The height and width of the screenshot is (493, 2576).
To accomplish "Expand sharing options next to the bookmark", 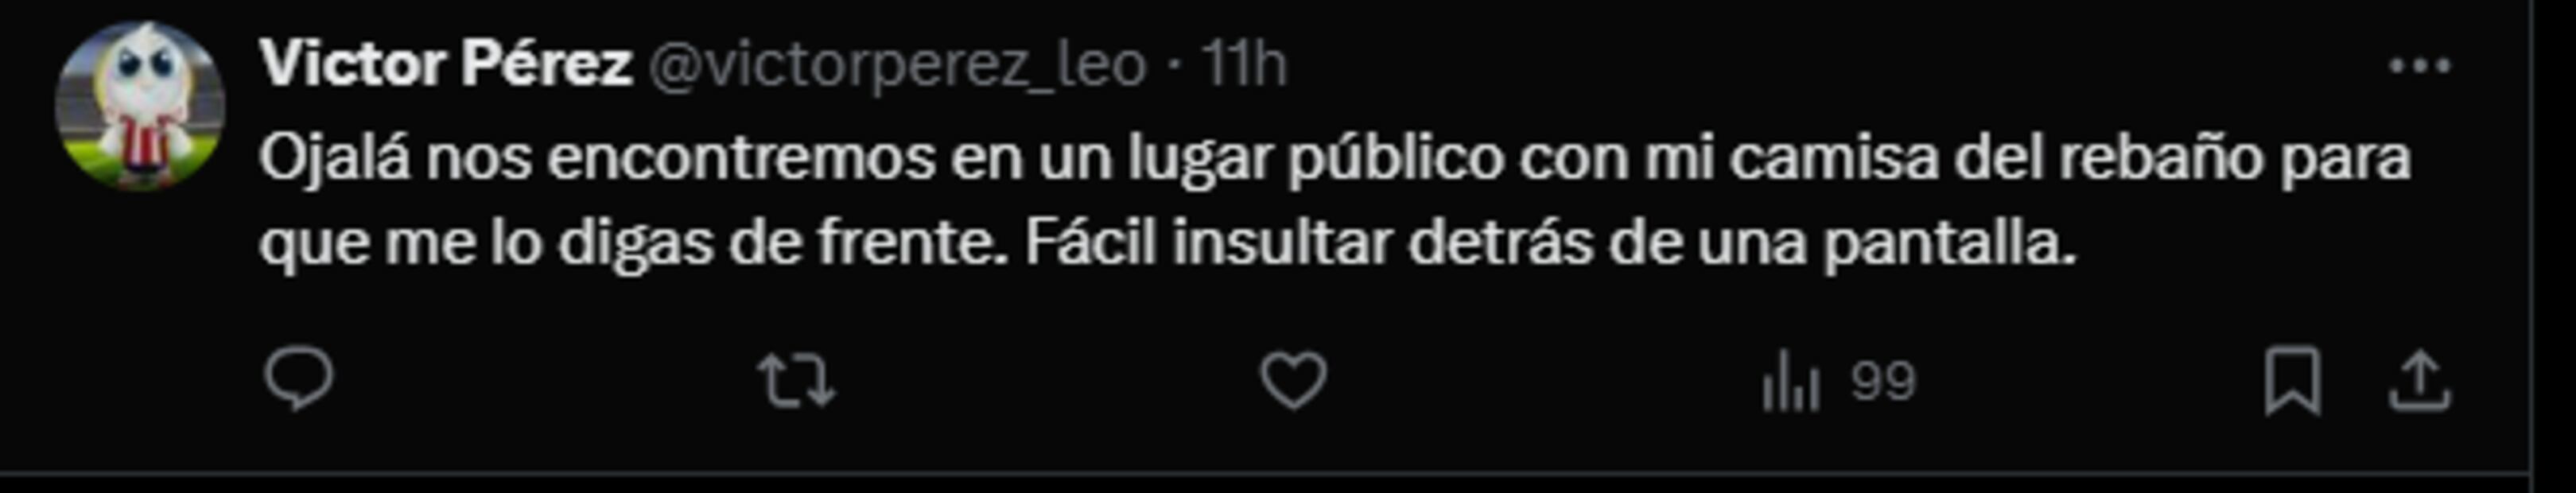I will [x=2419, y=381].
